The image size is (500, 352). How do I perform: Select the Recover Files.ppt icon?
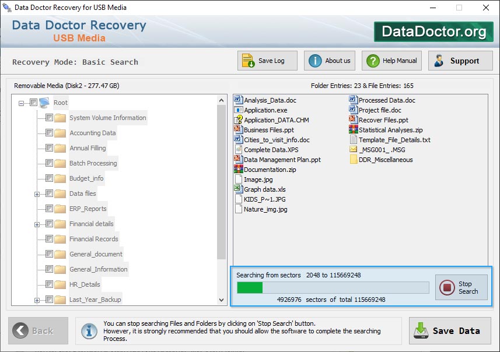pos(353,120)
